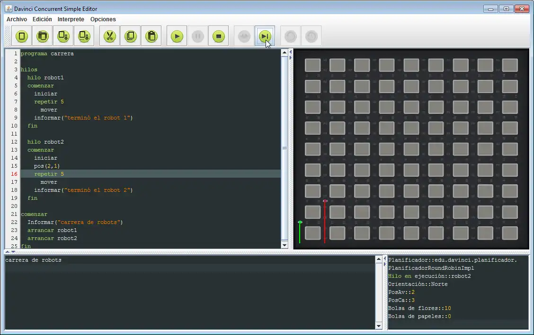Click the Step forward icon

coord(265,36)
